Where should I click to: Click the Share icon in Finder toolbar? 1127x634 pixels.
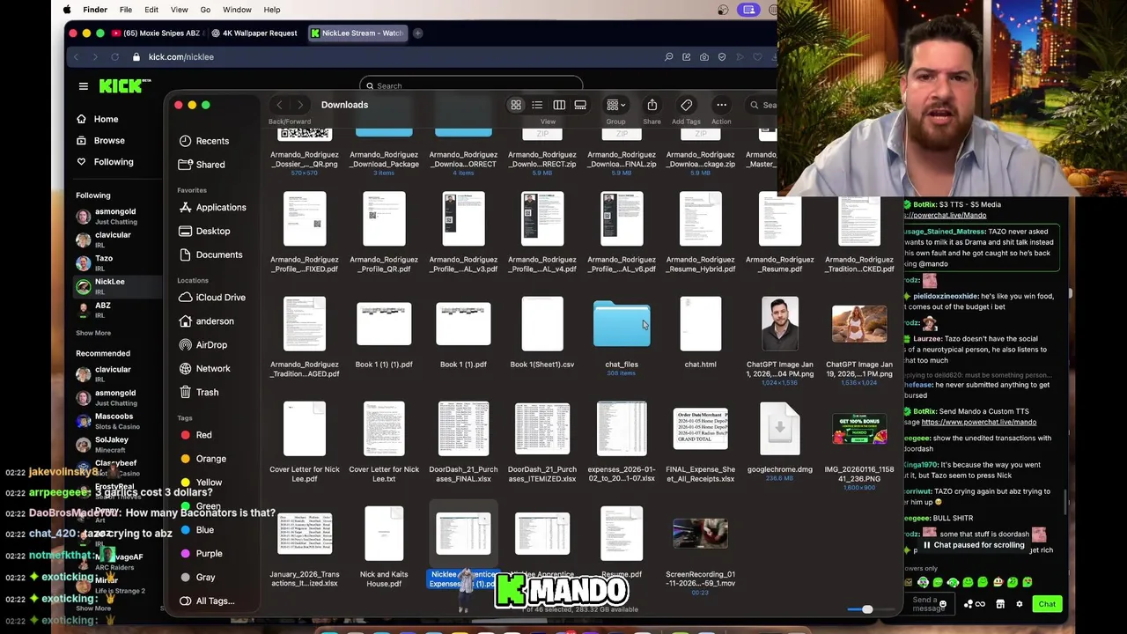point(652,105)
